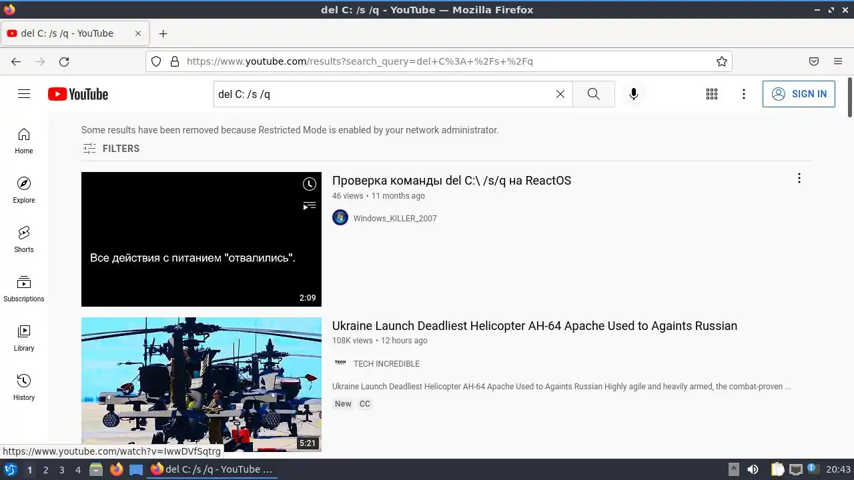This screenshot has width=854, height=480.
Task: Click the magnifying glass search button
Action: click(x=594, y=94)
